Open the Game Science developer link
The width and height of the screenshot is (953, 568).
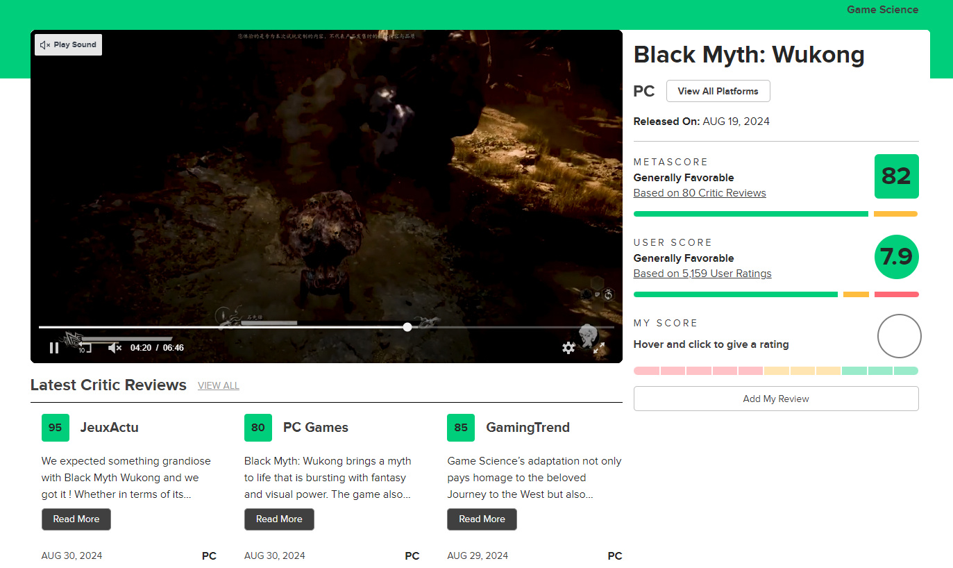pyautogui.click(x=882, y=10)
